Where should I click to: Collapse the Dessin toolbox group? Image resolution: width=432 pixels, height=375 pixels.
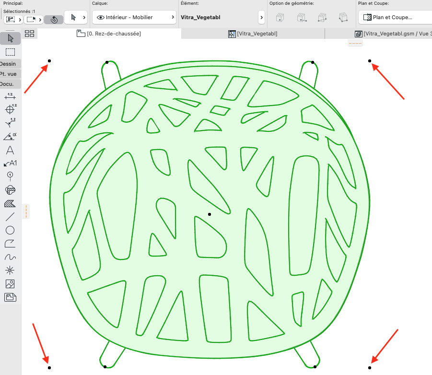tap(10, 64)
